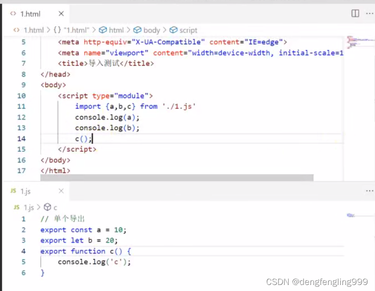Click the closing </head> tag
This screenshot has height=291, width=375.
point(56,74)
